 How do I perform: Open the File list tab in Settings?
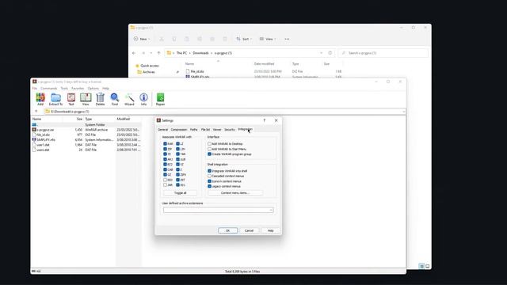coord(205,130)
